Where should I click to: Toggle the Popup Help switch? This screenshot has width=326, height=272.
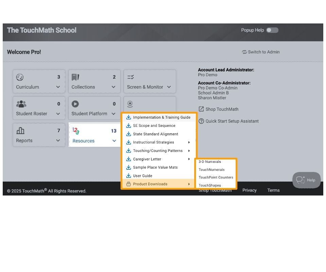pyautogui.click(x=272, y=30)
